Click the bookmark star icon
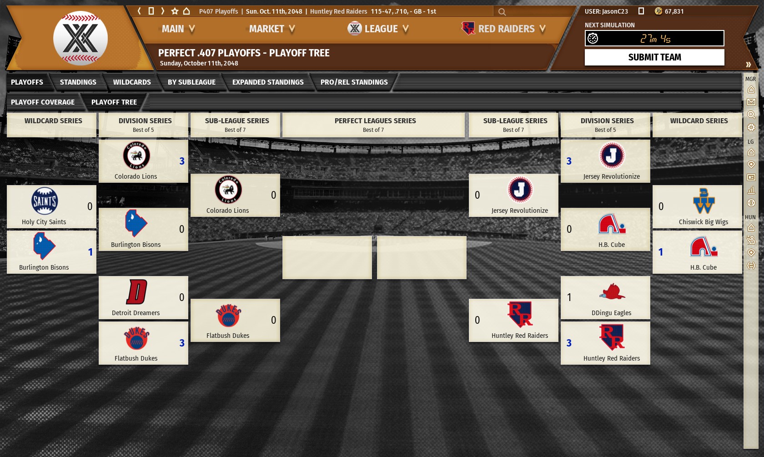 point(175,11)
